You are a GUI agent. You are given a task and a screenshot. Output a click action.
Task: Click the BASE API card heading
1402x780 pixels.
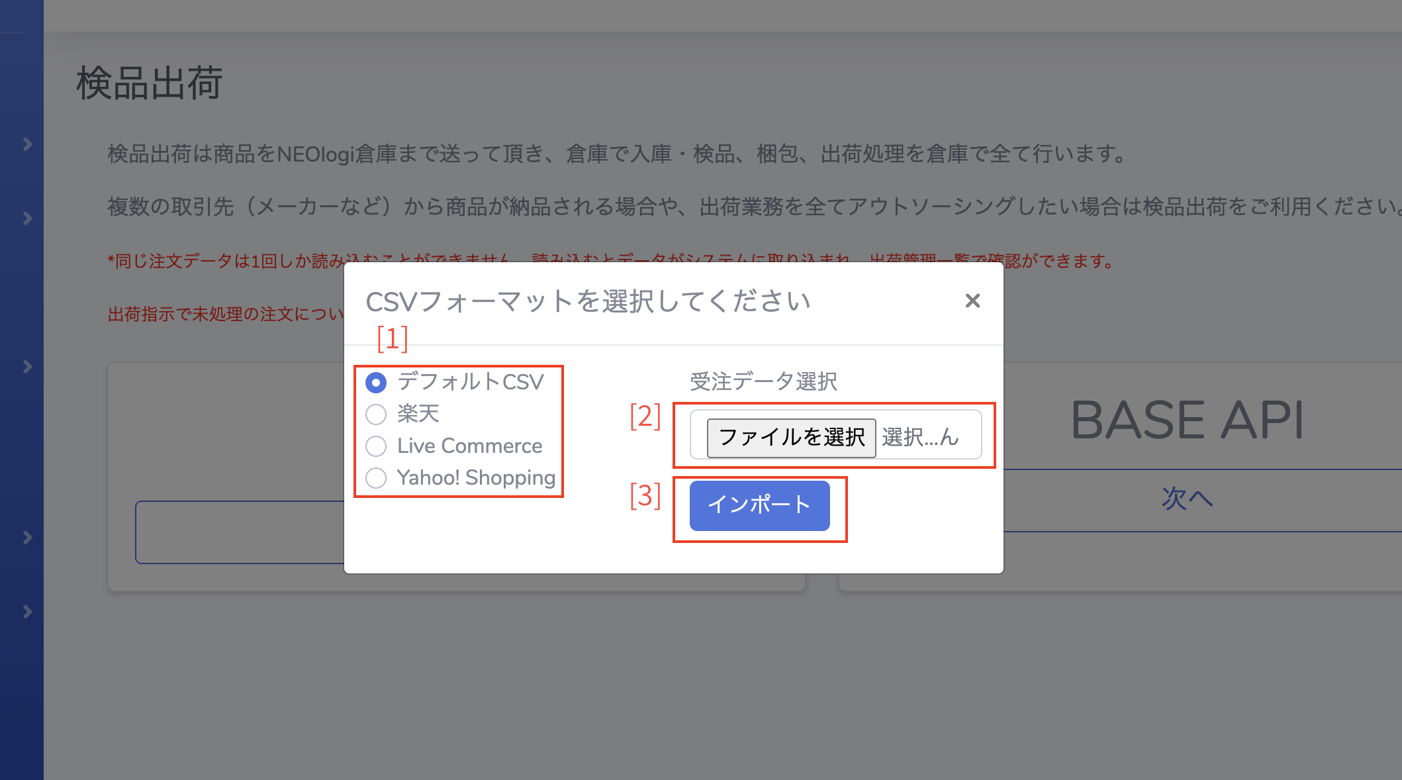tap(1187, 420)
